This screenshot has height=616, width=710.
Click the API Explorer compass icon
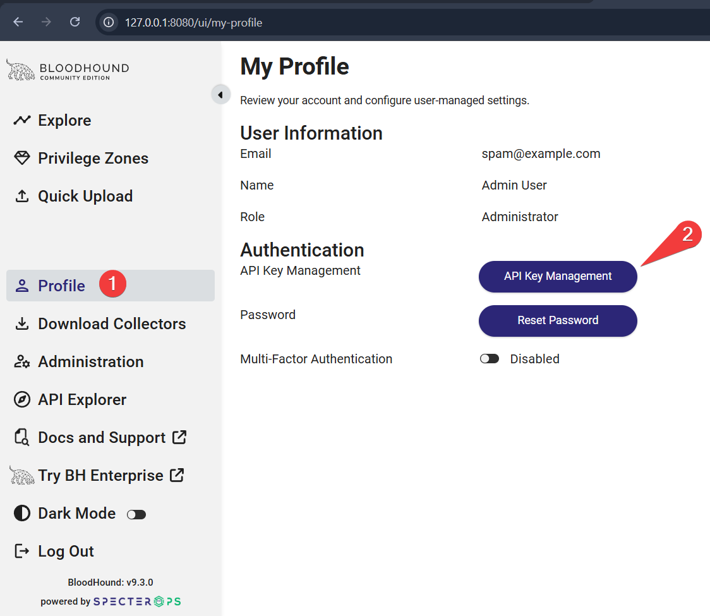click(x=21, y=399)
